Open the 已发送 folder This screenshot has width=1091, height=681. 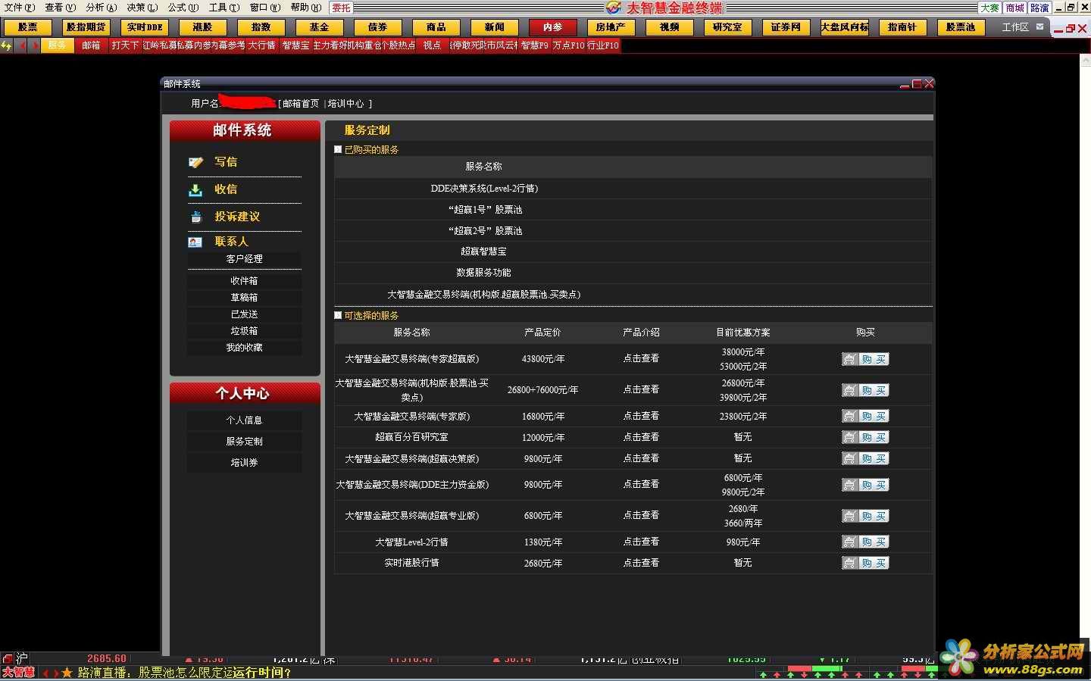(x=245, y=314)
